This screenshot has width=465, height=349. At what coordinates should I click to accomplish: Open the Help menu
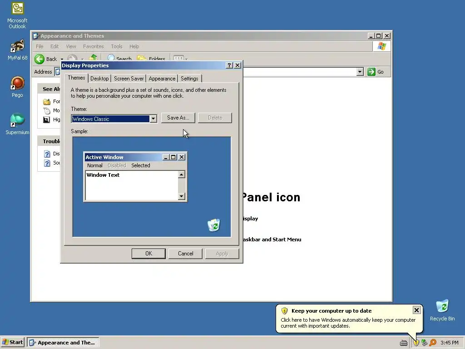[x=134, y=46]
